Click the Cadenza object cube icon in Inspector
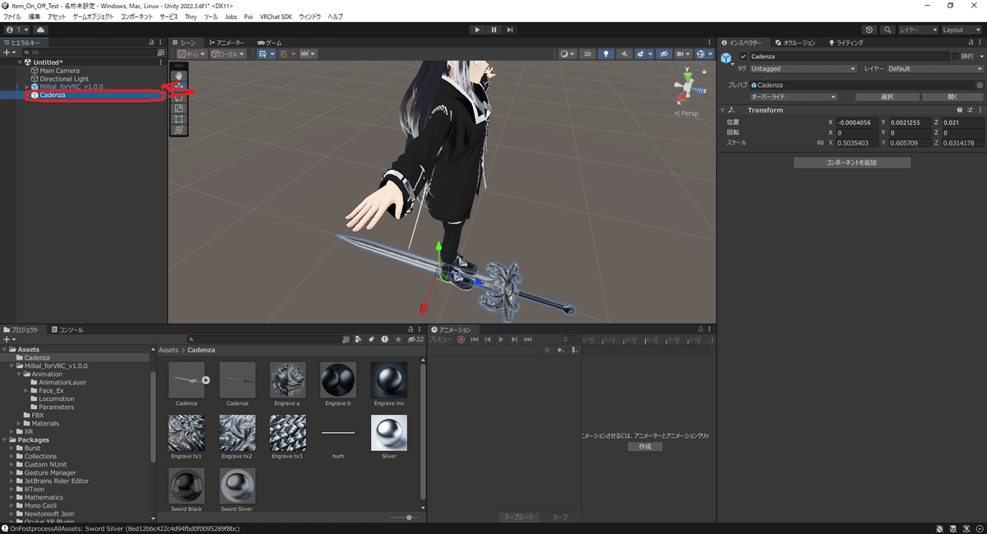The image size is (987, 534). click(x=727, y=58)
